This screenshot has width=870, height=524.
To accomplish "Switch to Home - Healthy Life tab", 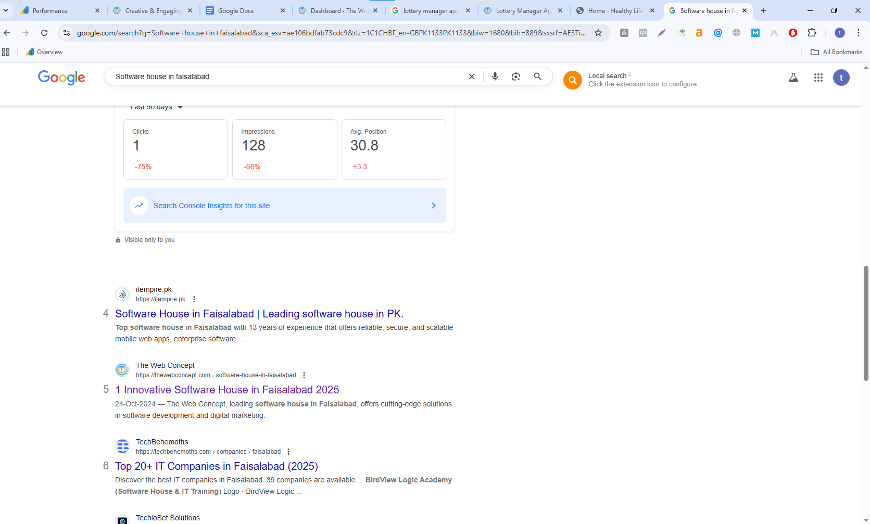I will coord(615,10).
